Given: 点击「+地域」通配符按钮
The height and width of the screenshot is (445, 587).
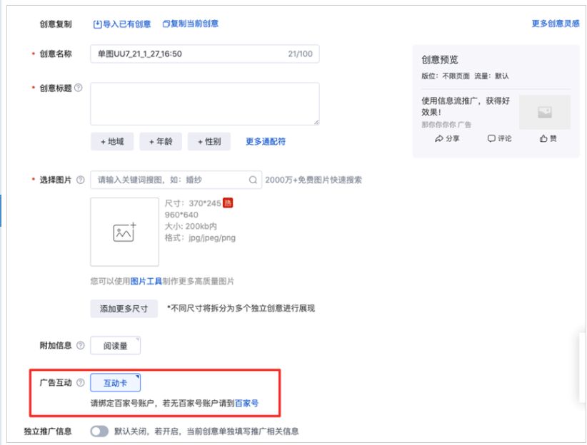Looking at the screenshot, I should tap(111, 141).
